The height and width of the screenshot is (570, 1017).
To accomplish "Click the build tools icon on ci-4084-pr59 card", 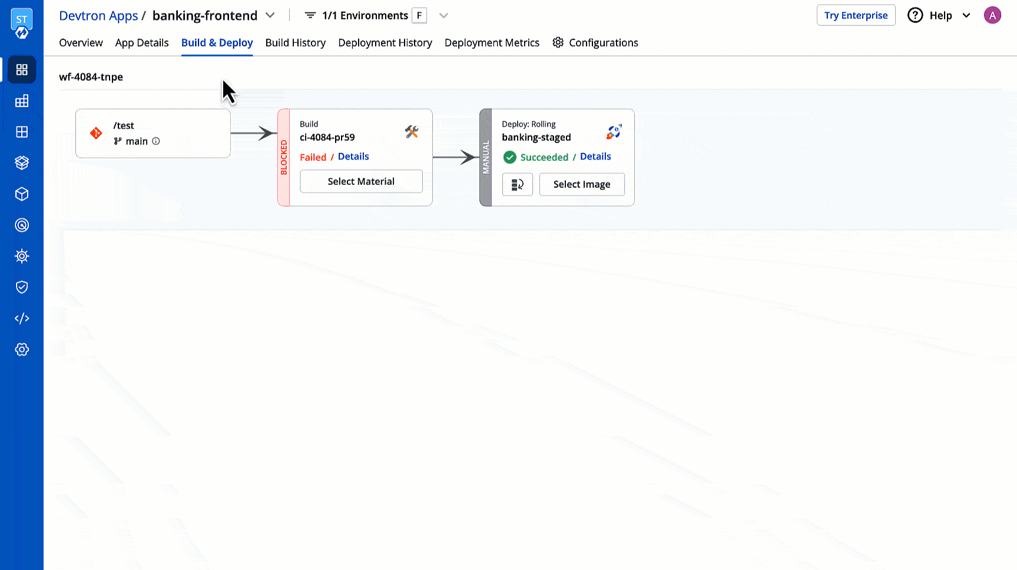I will [411, 132].
